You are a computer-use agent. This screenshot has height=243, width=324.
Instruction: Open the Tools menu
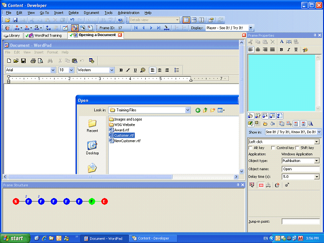(x=108, y=13)
